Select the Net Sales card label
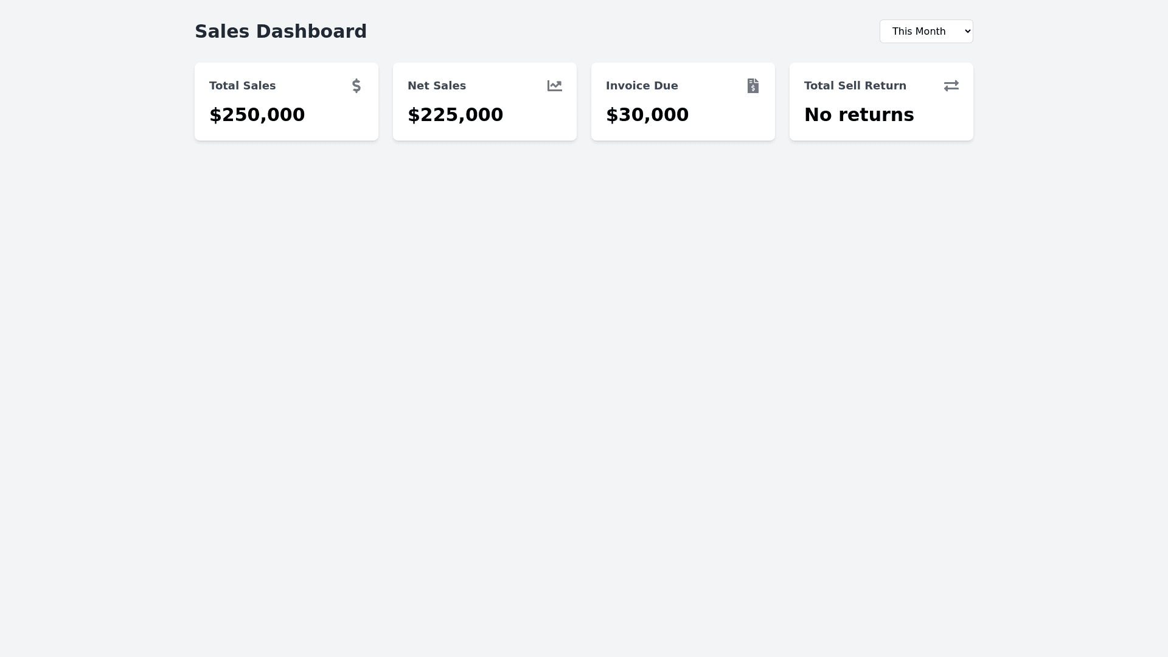The width and height of the screenshot is (1168, 657). [436, 86]
